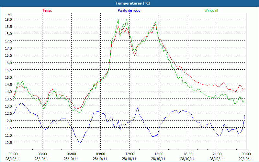
Task: Click the 21:00 time axis label
Action: click(x=217, y=154)
